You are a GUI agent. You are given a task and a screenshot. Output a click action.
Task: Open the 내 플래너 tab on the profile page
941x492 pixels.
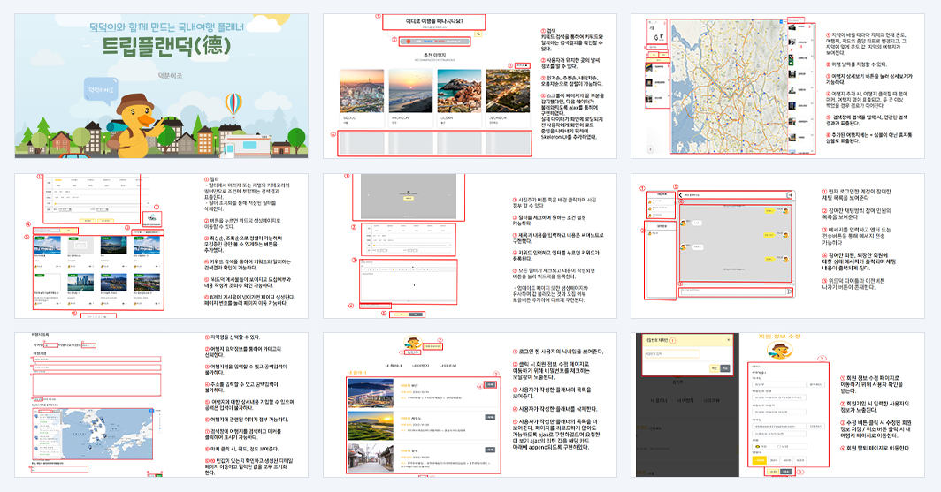(x=394, y=366)
